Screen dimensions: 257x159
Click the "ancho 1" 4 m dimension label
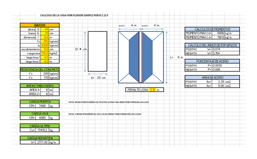pyautogui.click(x=128, y=25)
